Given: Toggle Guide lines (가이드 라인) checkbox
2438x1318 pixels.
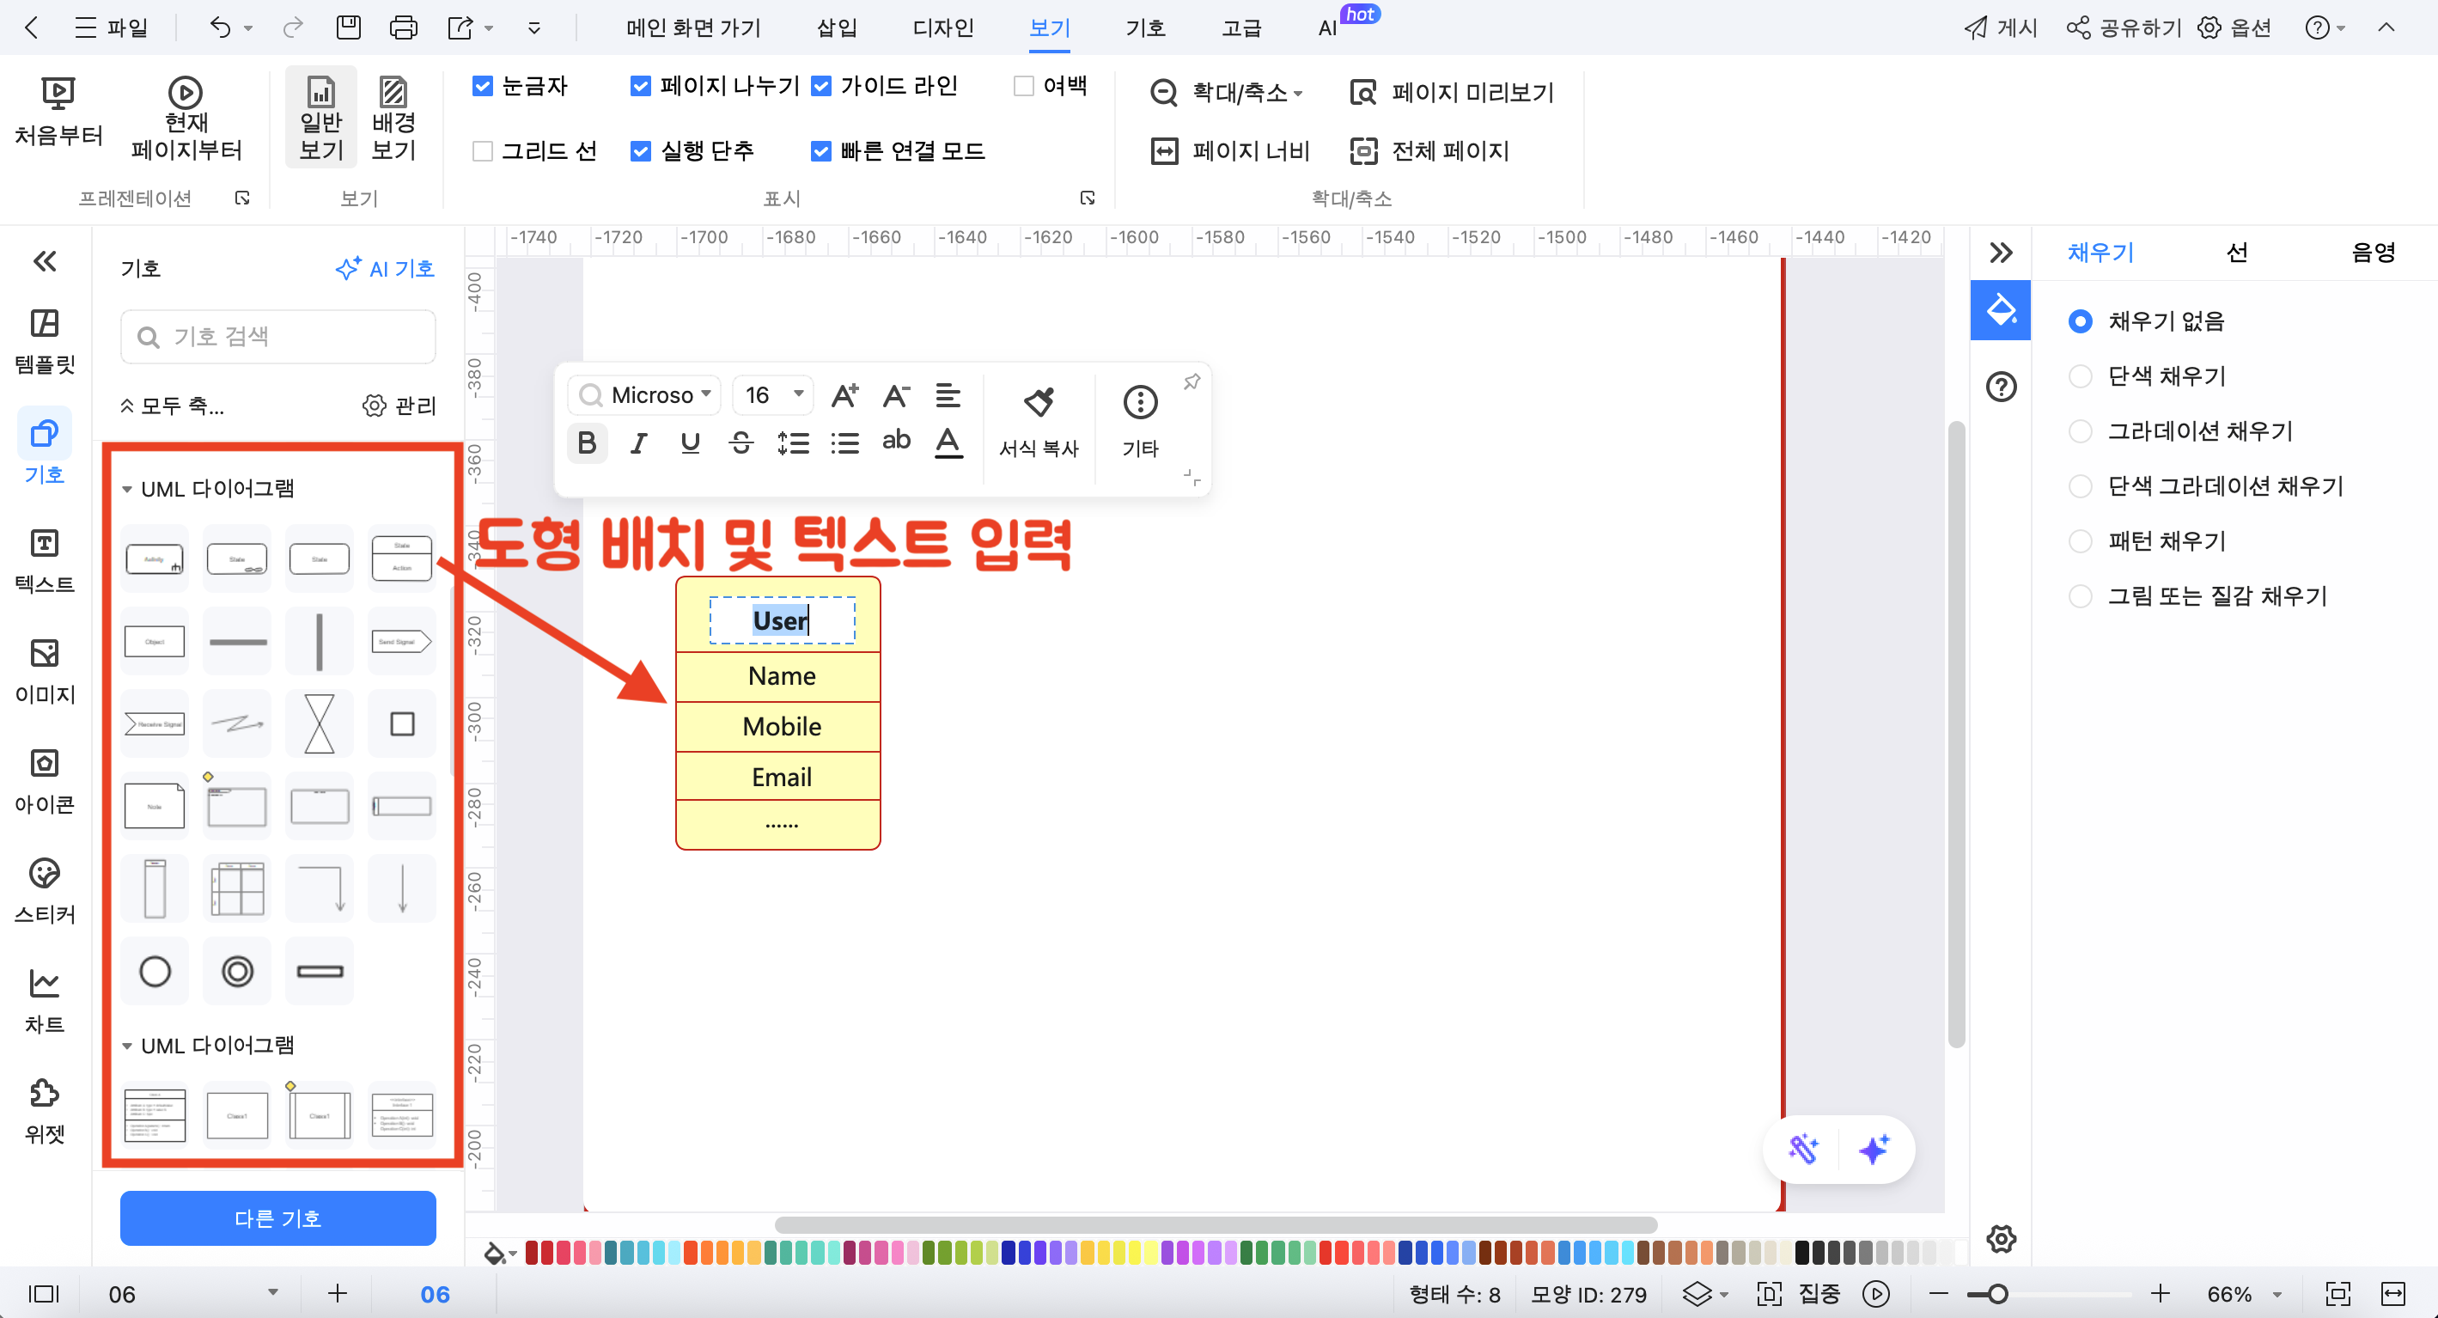Looking at the screenshot, I should click(821, 86).
